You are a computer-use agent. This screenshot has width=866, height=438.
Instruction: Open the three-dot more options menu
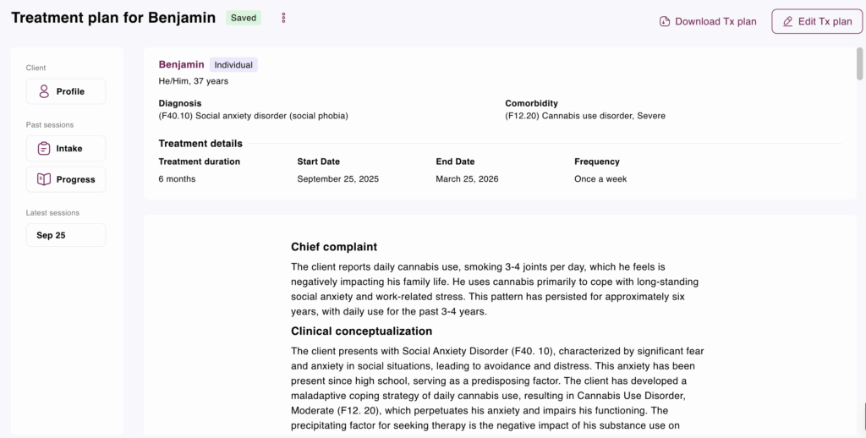tap(283, 18)
